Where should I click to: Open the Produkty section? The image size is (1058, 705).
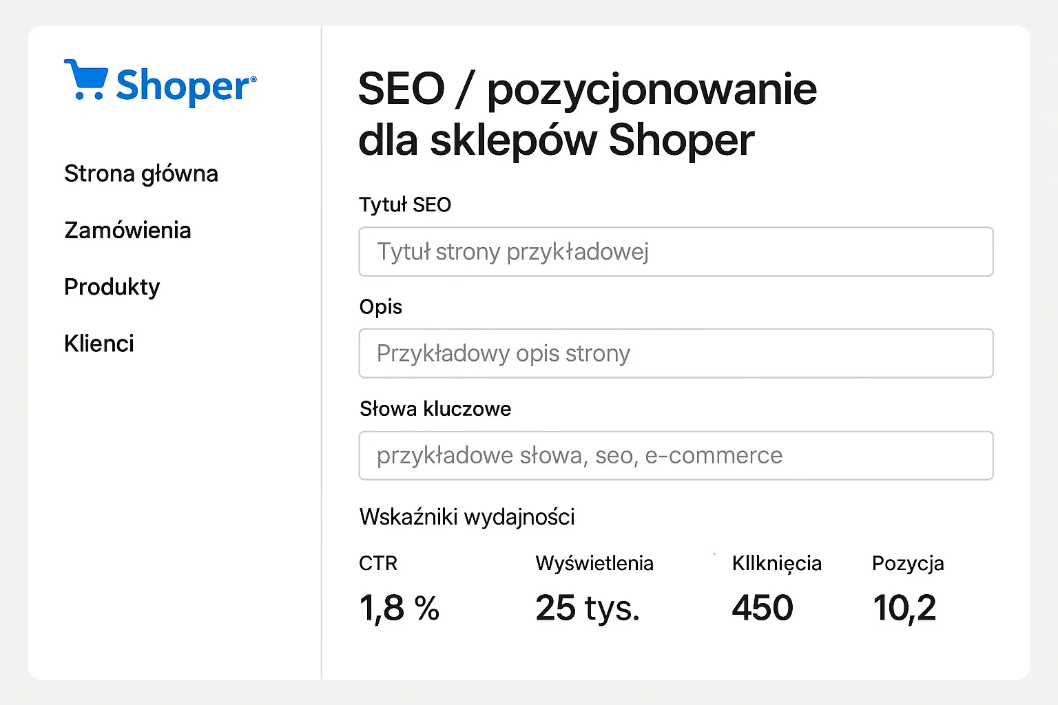point(112,287)
